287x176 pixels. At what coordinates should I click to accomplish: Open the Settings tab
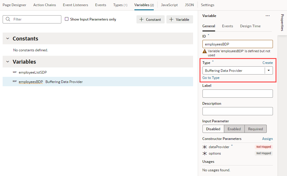(207, 5)
